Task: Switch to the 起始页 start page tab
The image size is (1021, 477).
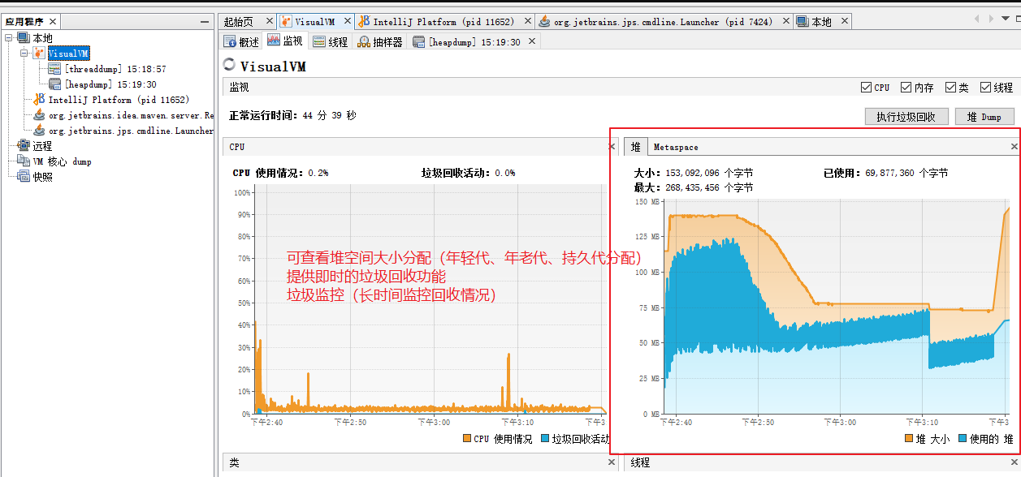Action: (x=238, y=22)
